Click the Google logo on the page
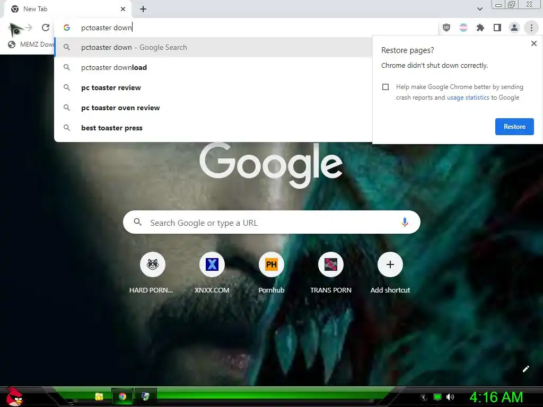Viewport: 543px width, 407px height. tap(271, 165)
